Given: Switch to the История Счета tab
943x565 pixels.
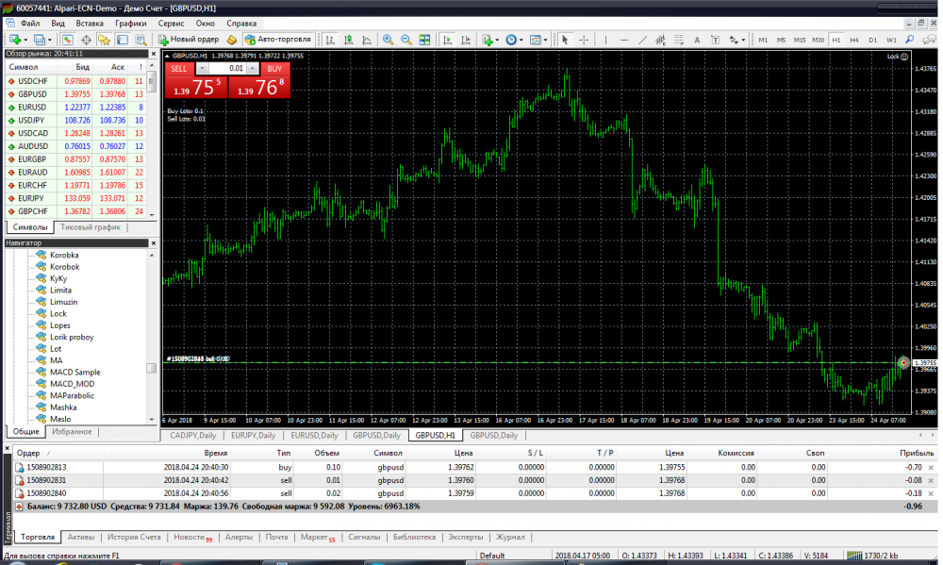Looking at the screenshot, I should click(133, 537).
